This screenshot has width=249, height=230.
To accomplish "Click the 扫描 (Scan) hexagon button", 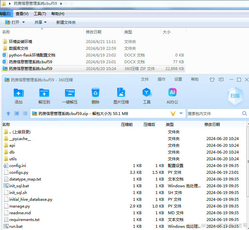I will [235, 96].
